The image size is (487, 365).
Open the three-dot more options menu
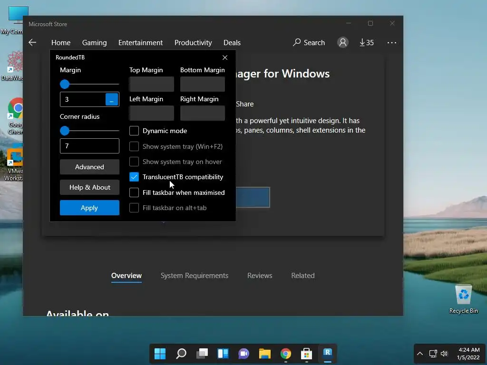[392, 42]
